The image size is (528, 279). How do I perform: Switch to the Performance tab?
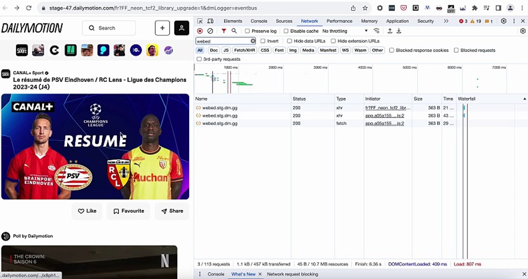click(x=339, y=21)
